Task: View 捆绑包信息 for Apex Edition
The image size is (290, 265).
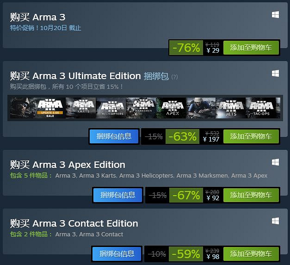Action: tap(117, 195)
